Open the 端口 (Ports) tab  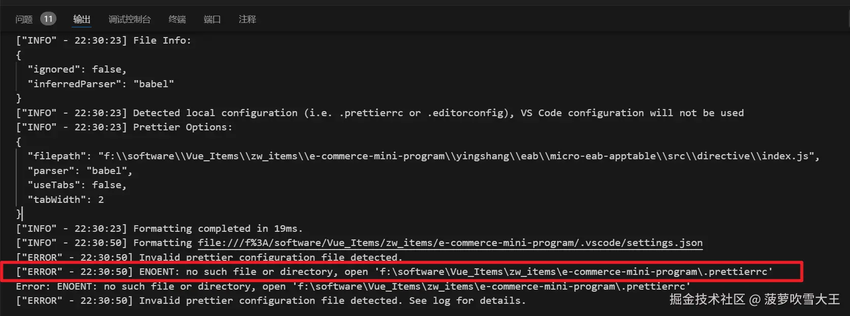point(212,19)
